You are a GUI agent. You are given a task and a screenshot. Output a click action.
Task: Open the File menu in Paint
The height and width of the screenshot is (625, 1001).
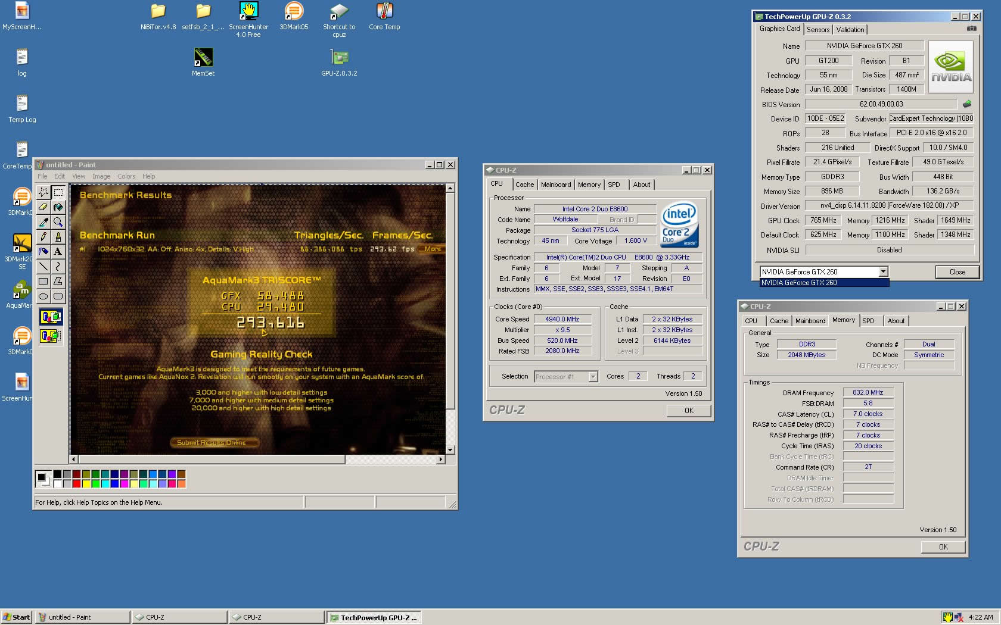[42, 176]
